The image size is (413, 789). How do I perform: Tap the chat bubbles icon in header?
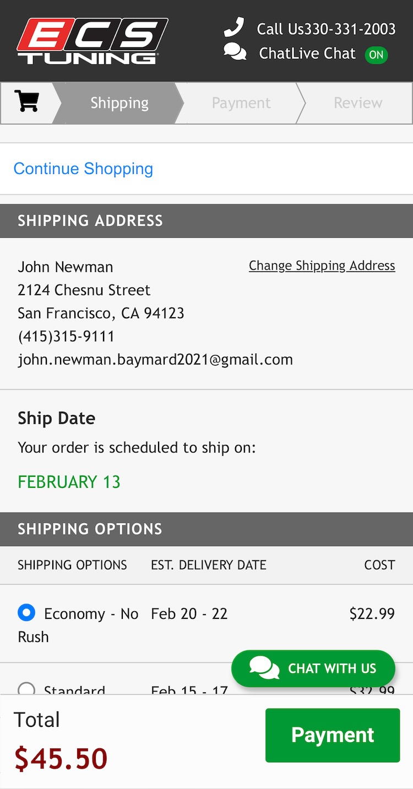(x=235, y=52)
